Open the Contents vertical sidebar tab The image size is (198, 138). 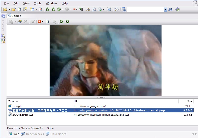[x=3, y=26]
